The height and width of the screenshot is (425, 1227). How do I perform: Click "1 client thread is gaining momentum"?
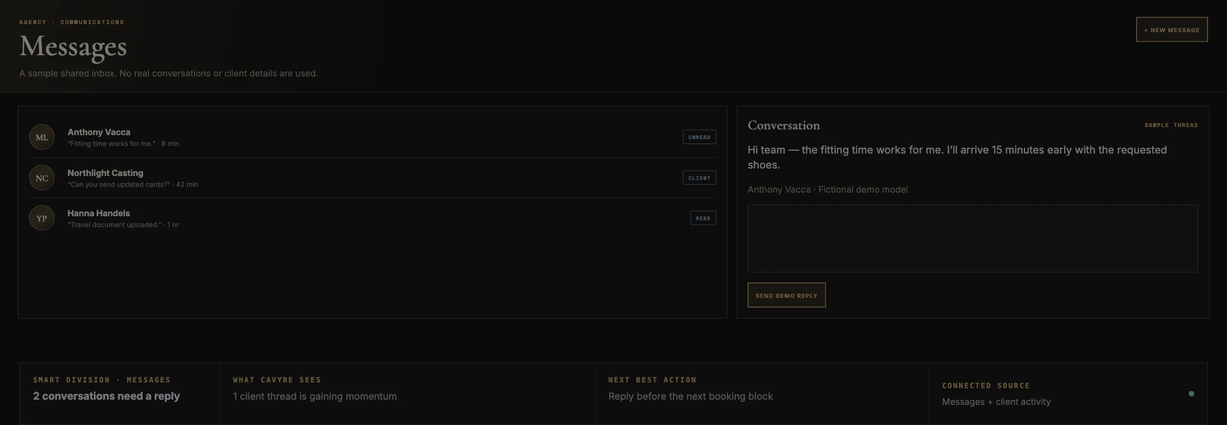315,396
